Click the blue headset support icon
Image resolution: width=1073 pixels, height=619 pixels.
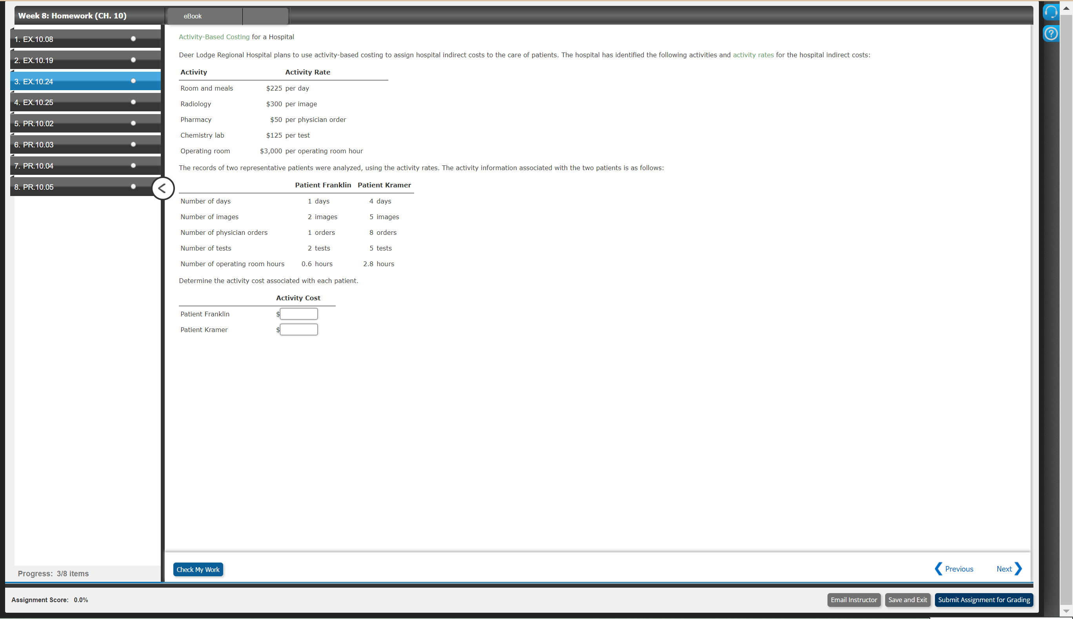1051,12
